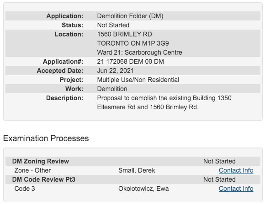Click the Not Started status beside DM Zoning Review

coord(219,161)
